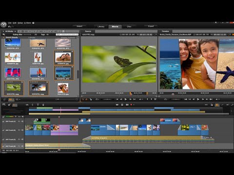Open Timeline player volume dropdown arrow
Image resolution: width=234 pixels, height=175 pixels.
click(x=219, y=99)
